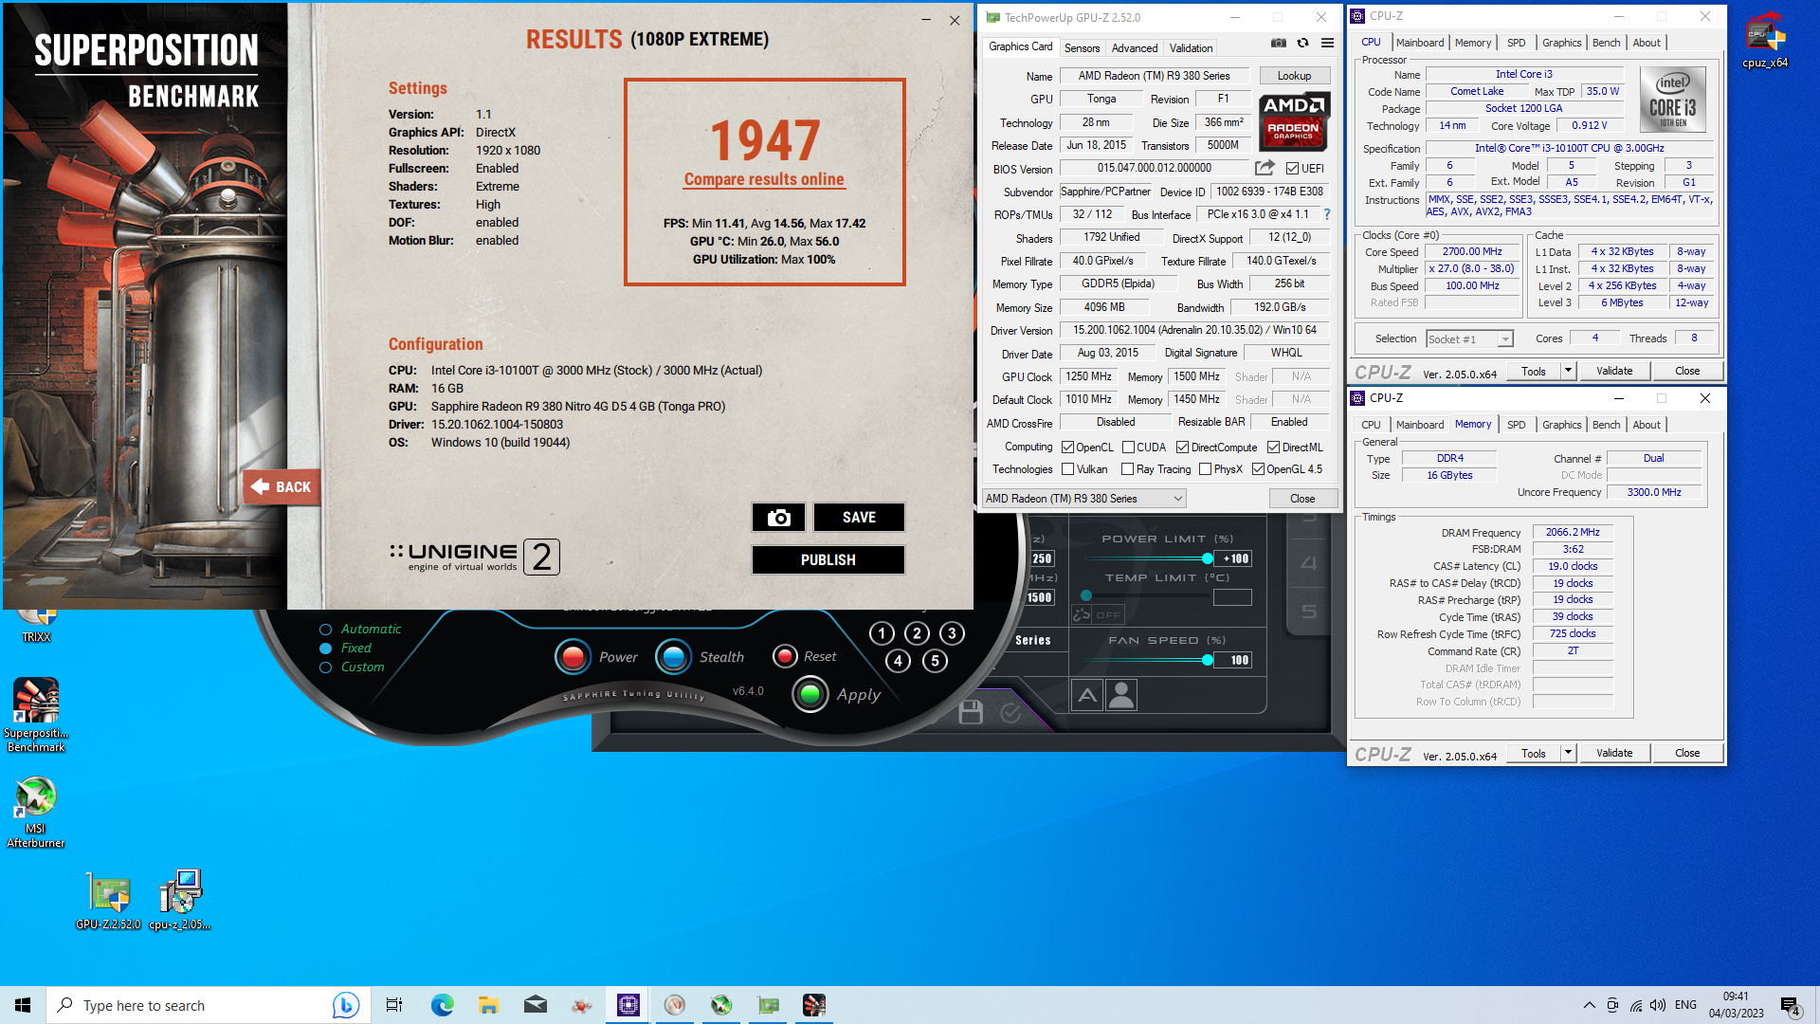Expand Tools dropdown arrow in top CPU-Z

coord(1568,371)
